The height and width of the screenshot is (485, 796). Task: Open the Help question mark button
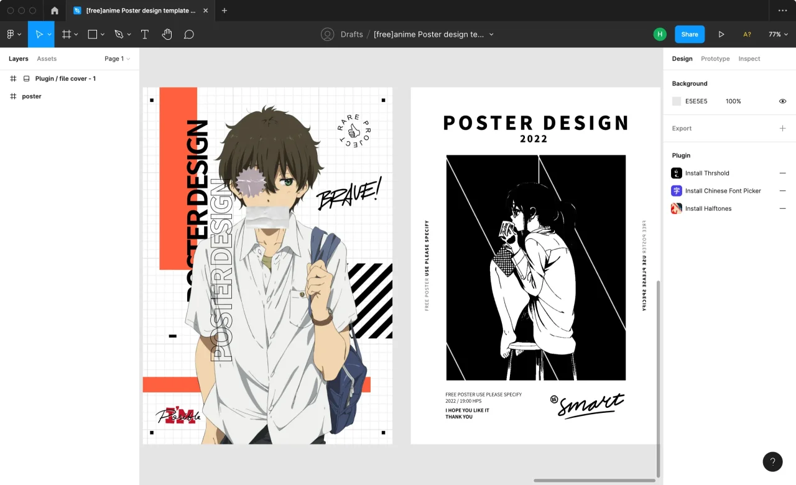click(772, 461)
